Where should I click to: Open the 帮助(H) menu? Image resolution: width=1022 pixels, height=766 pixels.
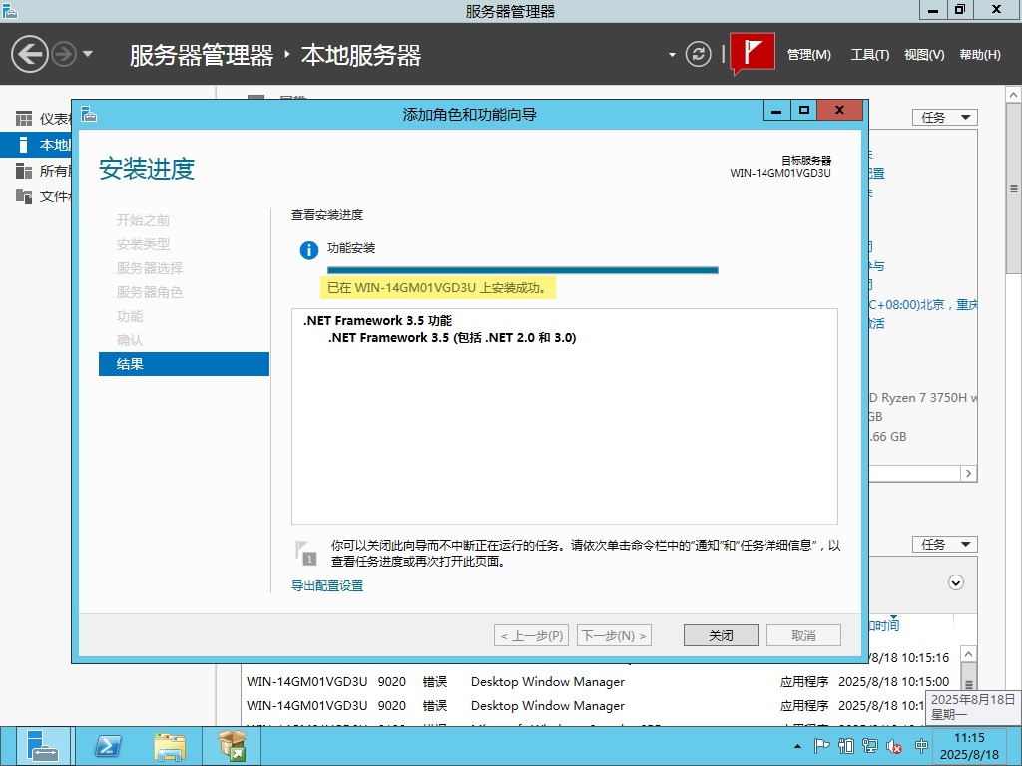point(980,55)
